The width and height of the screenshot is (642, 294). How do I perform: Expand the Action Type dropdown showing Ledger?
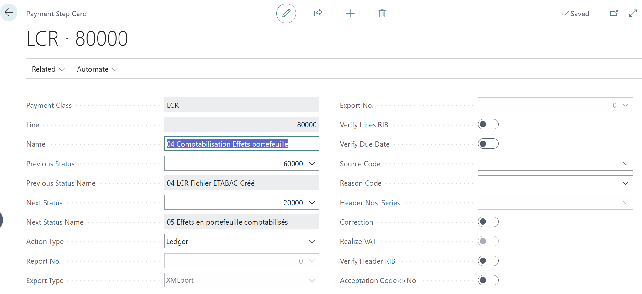[312, 241]
